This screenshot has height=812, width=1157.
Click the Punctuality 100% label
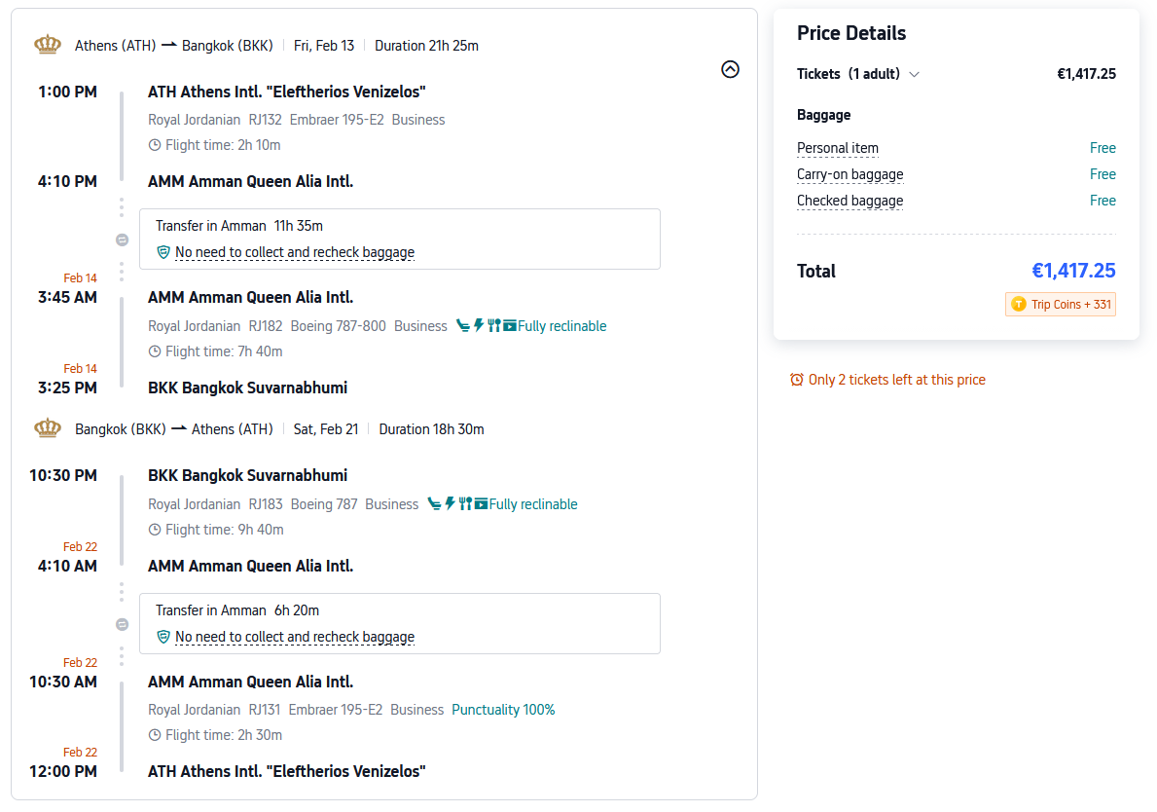tap(503, 710)
